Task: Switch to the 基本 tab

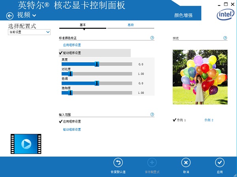Action: pyautogui.click(x=83, y=25)
